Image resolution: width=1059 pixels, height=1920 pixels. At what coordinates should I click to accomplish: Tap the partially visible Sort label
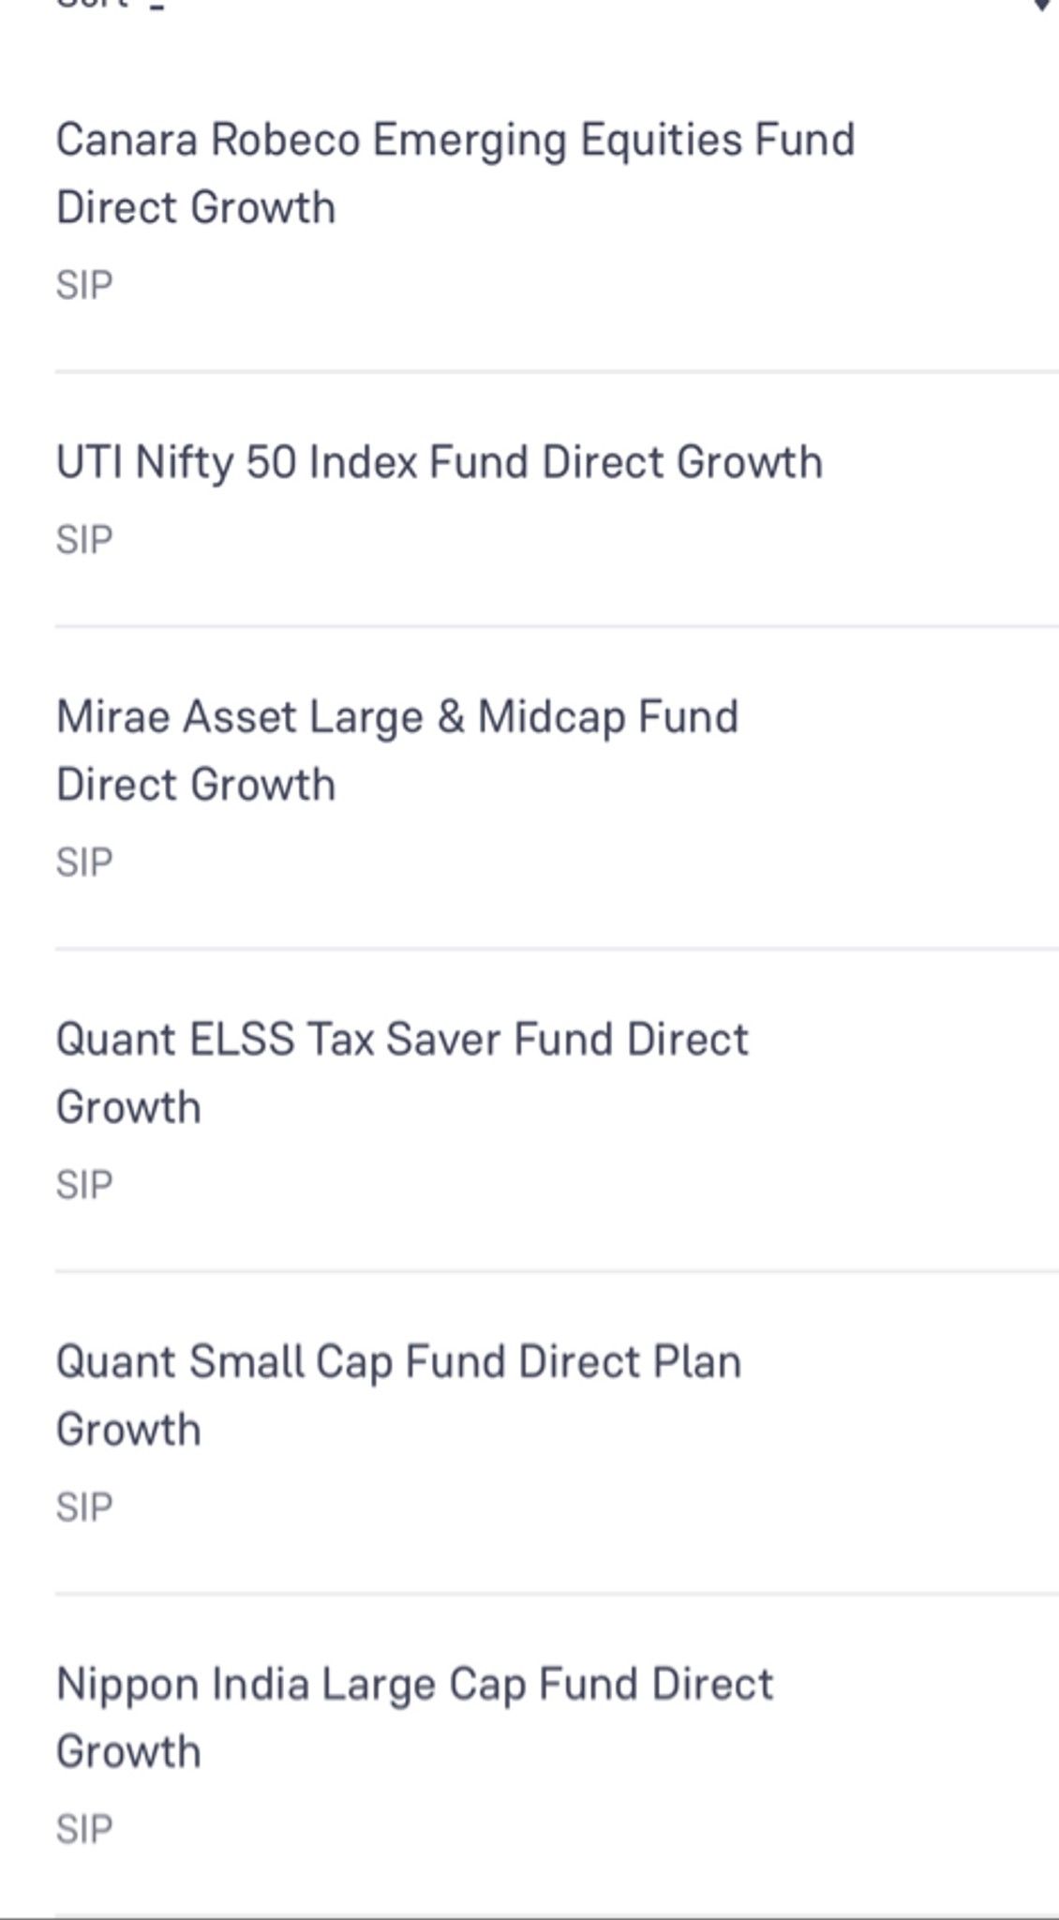(92, 4)
